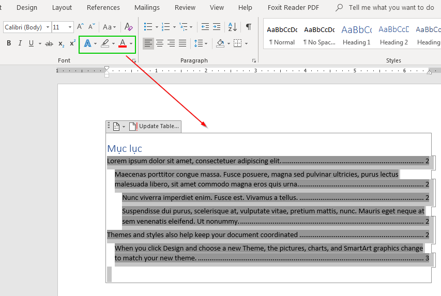Click the Tell me search field

coord(391,8)
